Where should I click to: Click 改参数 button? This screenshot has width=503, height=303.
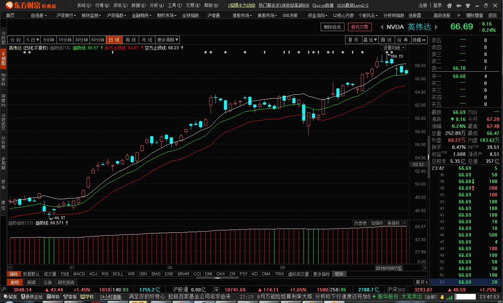[x=360, y=223]
